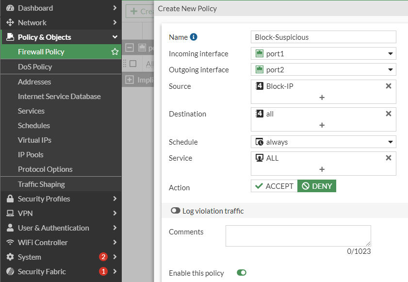Tick the checkbox in the policy list row
The height and width of the screenshot is (282, 408).
[x=133, y=64]
